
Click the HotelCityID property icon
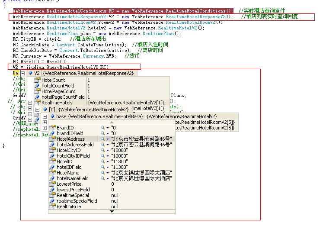52,150
